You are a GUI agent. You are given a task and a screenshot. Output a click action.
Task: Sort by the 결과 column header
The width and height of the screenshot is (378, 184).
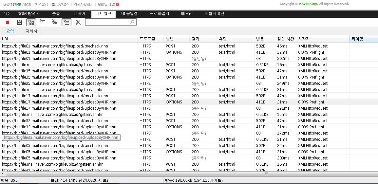(x=203, y=39)
